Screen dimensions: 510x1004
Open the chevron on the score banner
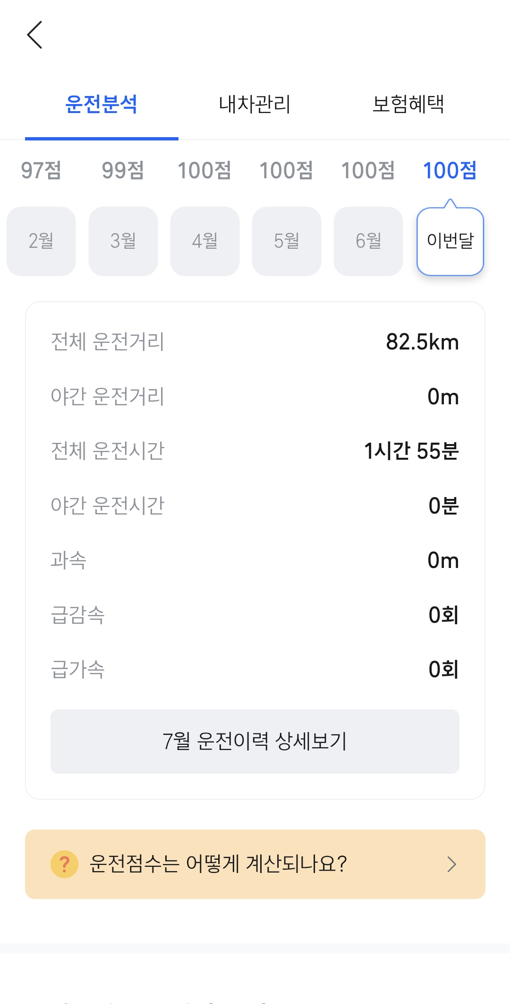(451, 864)
